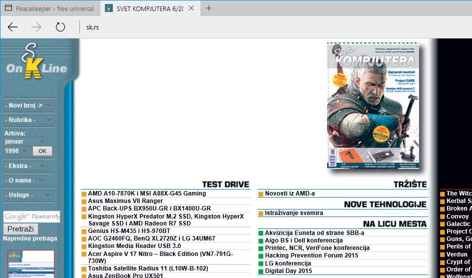
Task: Click the SK OnLine logo
Action: point(36,61)
